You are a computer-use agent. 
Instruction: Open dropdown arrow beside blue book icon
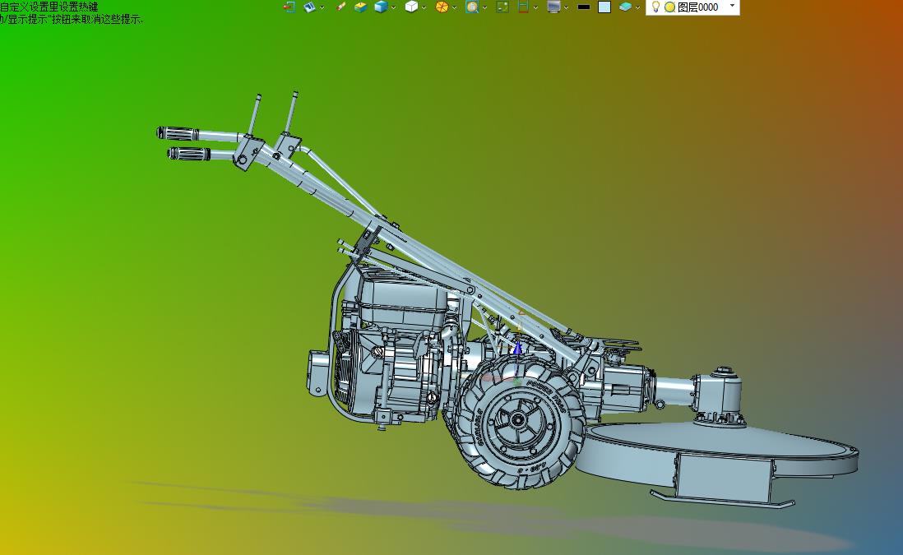(x=322, y=7)
